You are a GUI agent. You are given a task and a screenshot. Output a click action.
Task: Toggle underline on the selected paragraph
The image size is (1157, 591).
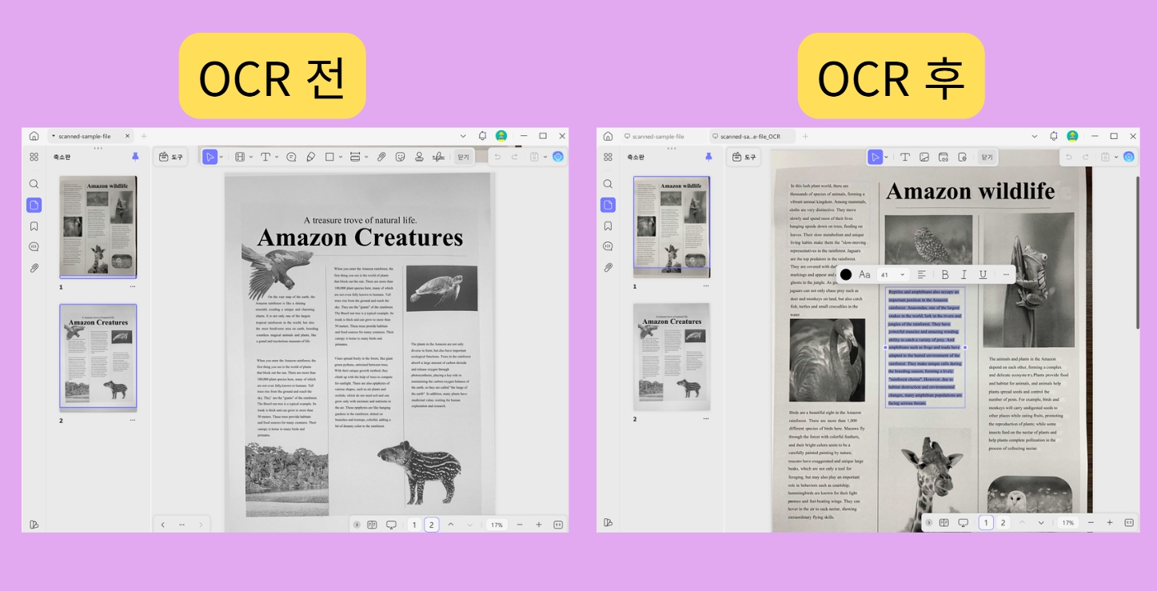pyautogui.click(x=983, y=274)
